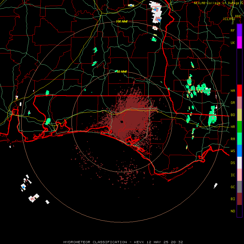Click the radar site center black dot
Image resolution: width=244 pixels, height=244 pixels.
click(x=122, y=122)
